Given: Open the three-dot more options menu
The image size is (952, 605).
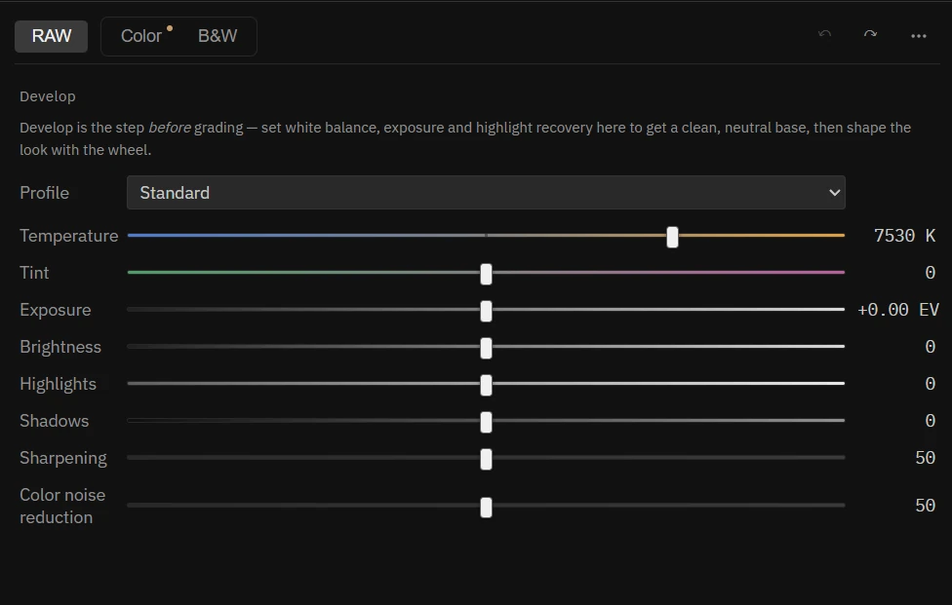Looking at the screenshot, I should [919, 36].
